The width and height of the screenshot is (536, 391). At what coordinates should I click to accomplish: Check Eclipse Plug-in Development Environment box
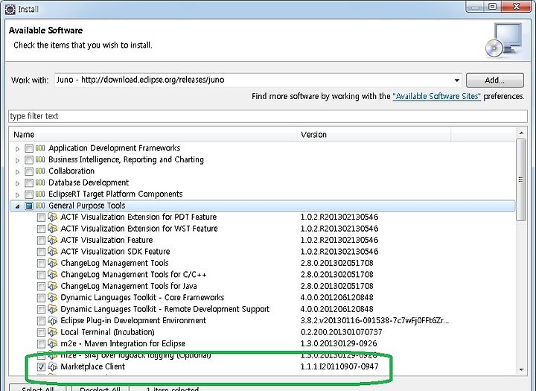[x=41, y=321]
